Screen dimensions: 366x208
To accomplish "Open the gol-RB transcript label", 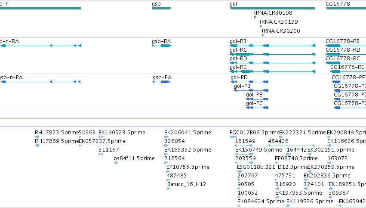I will tap(238, 41).
